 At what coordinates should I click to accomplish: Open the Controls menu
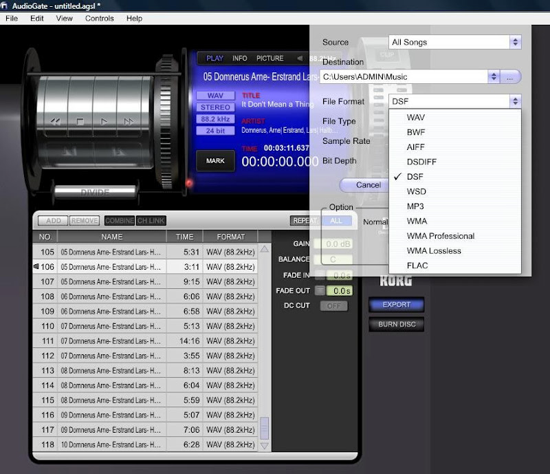pos(99,19)
